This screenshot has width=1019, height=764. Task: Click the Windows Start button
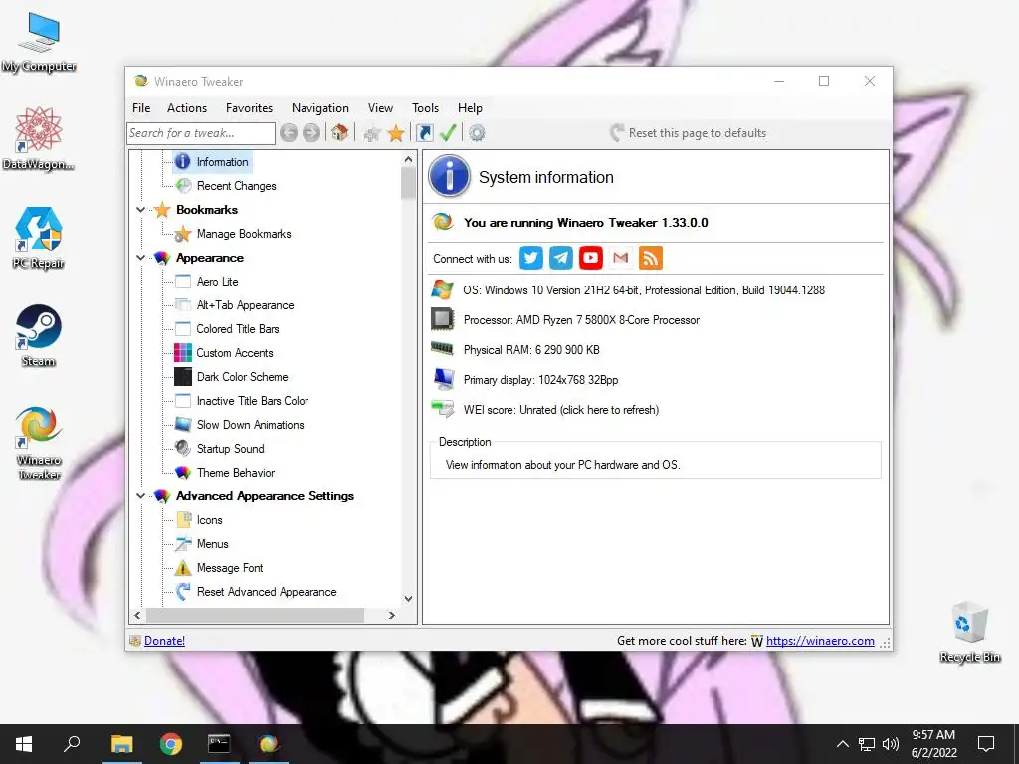click(x=24, y=744)
